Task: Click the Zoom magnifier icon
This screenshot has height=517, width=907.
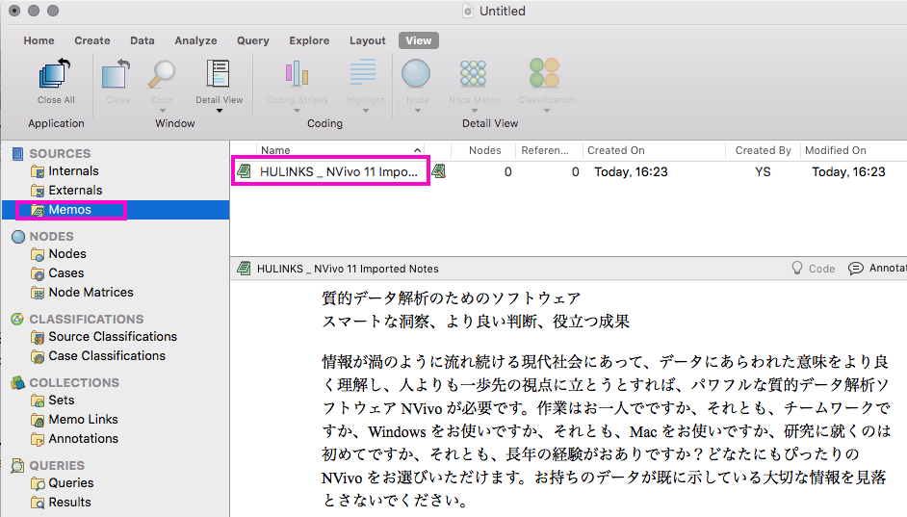Action: [162, 74]
